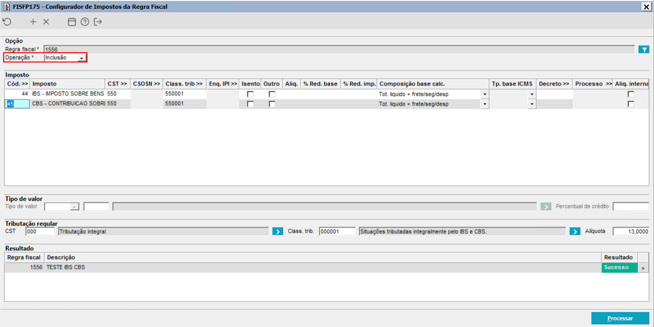Click the exit arrow toolbar icon
Viewport: 654px width, 327px height.
98,22
